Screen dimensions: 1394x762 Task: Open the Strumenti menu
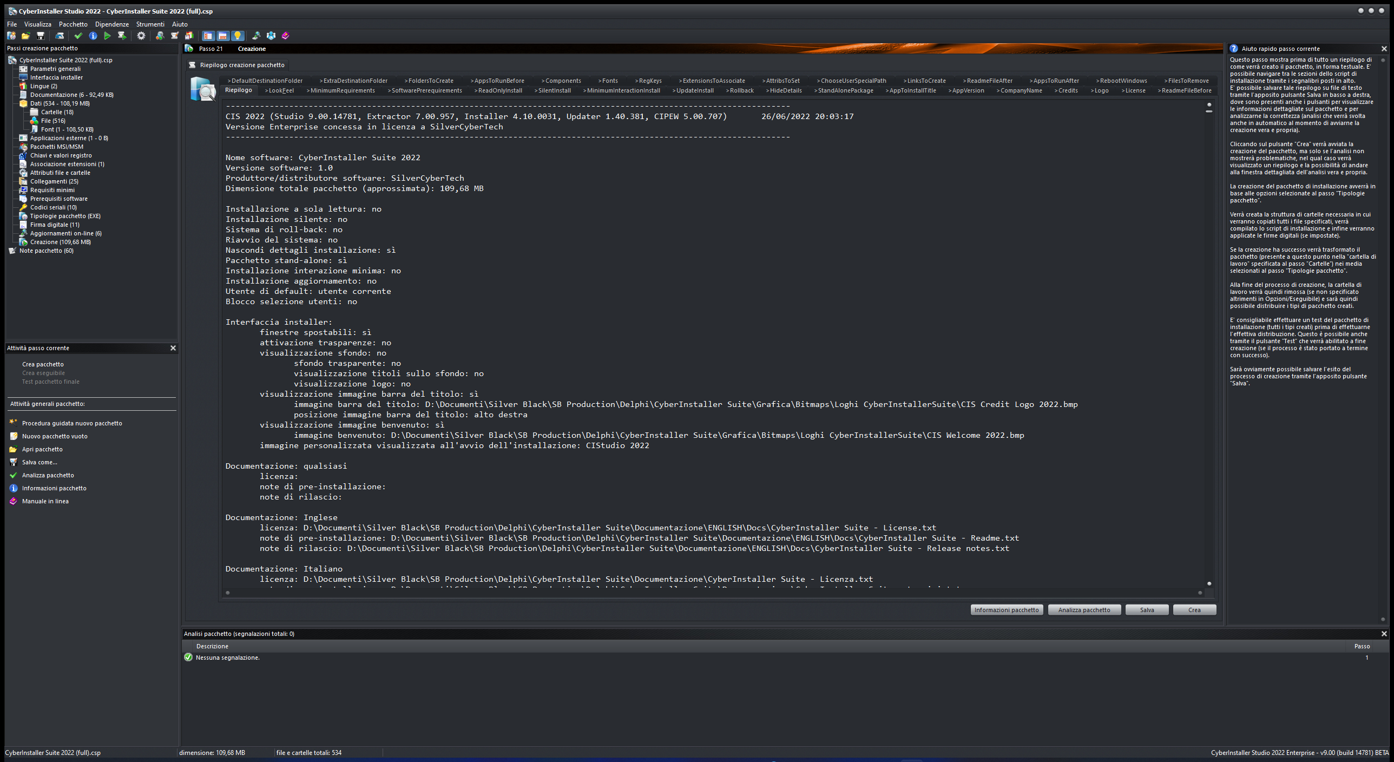[x=150, y=24]
